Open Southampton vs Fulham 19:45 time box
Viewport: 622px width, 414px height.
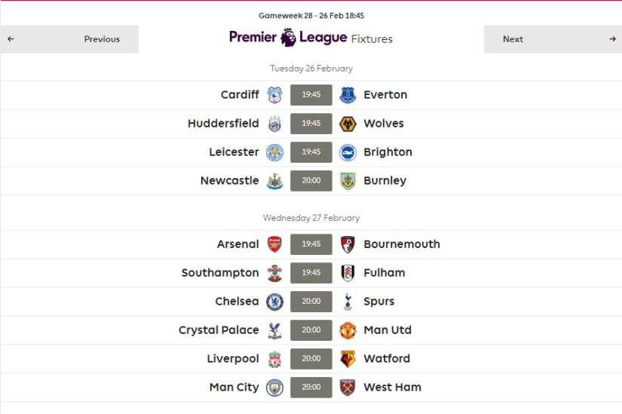coord(311,273)
